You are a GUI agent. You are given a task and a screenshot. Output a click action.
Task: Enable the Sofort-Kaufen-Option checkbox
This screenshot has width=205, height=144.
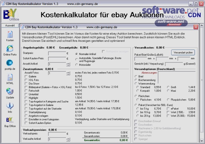point(26,123)
